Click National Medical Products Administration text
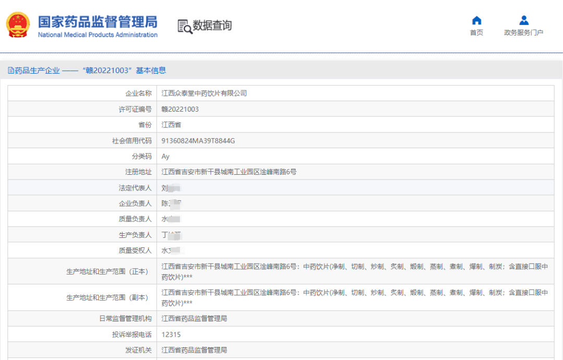The width and height of the screenshot is (563, 360). (97, 35)
